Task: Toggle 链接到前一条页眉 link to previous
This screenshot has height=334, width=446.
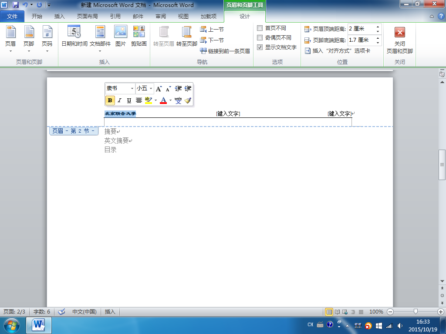Action: coord(225,51)
